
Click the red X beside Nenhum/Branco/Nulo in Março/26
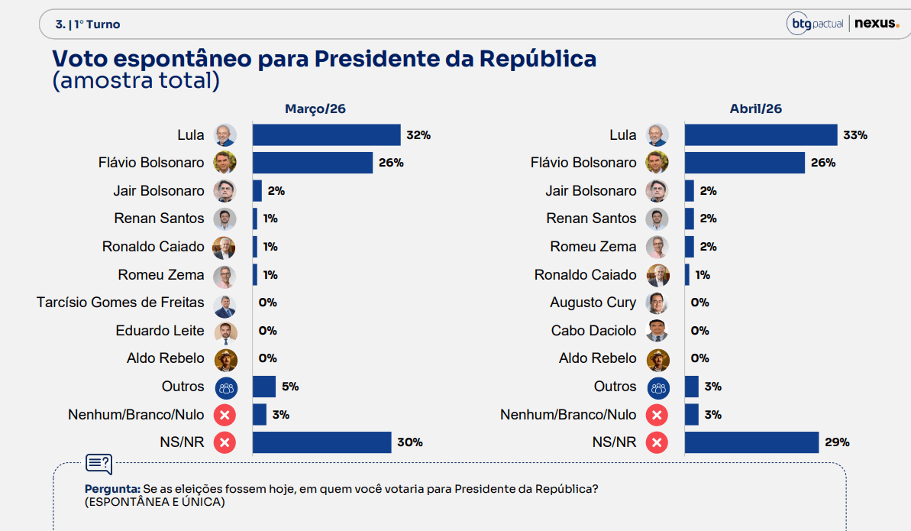tap(225, 415)
